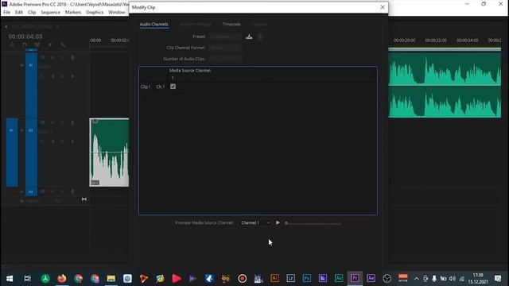
Task: Open the Edit menu in Premiere Pro
Action: [x=19, y=13]
